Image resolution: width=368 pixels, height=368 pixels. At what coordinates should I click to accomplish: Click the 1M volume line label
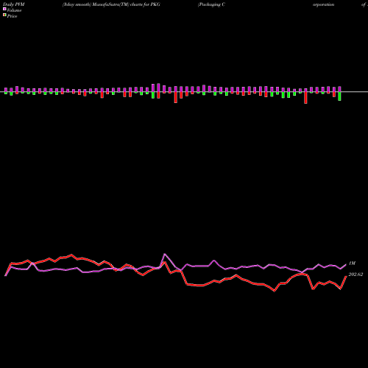tap(352, 263)
